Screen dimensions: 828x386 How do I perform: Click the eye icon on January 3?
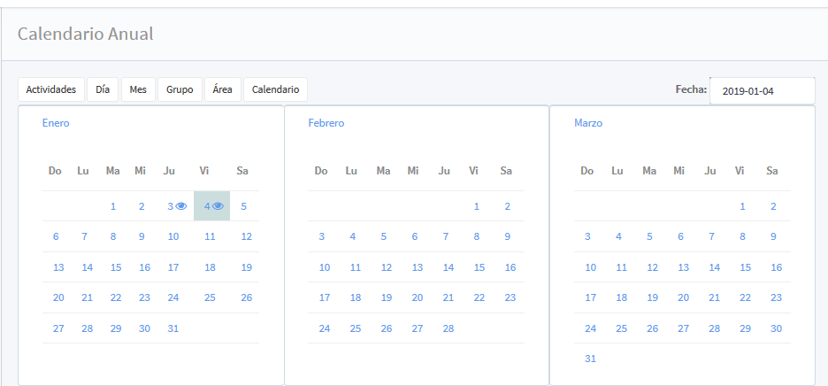coord(181,206)
